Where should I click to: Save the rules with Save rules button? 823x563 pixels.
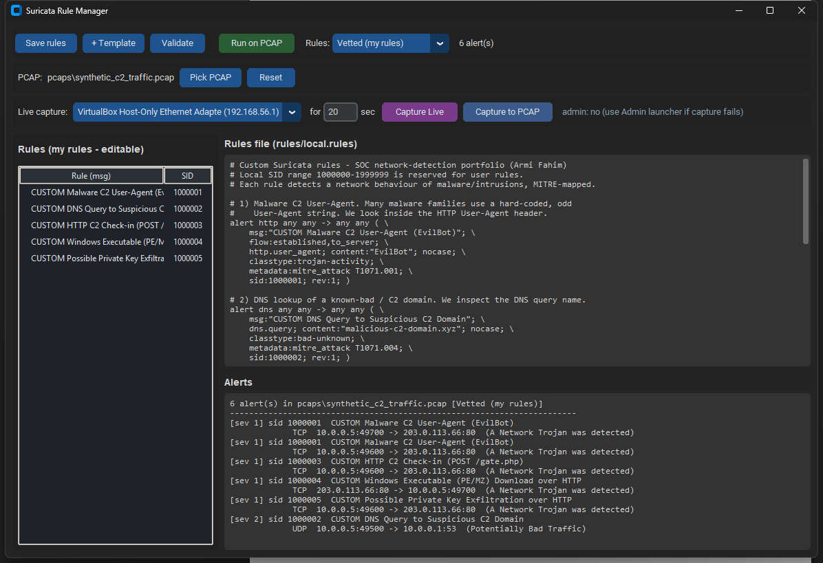(45, 43)
